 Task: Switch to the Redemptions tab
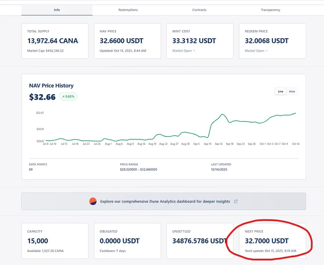(x=128, y=10)
